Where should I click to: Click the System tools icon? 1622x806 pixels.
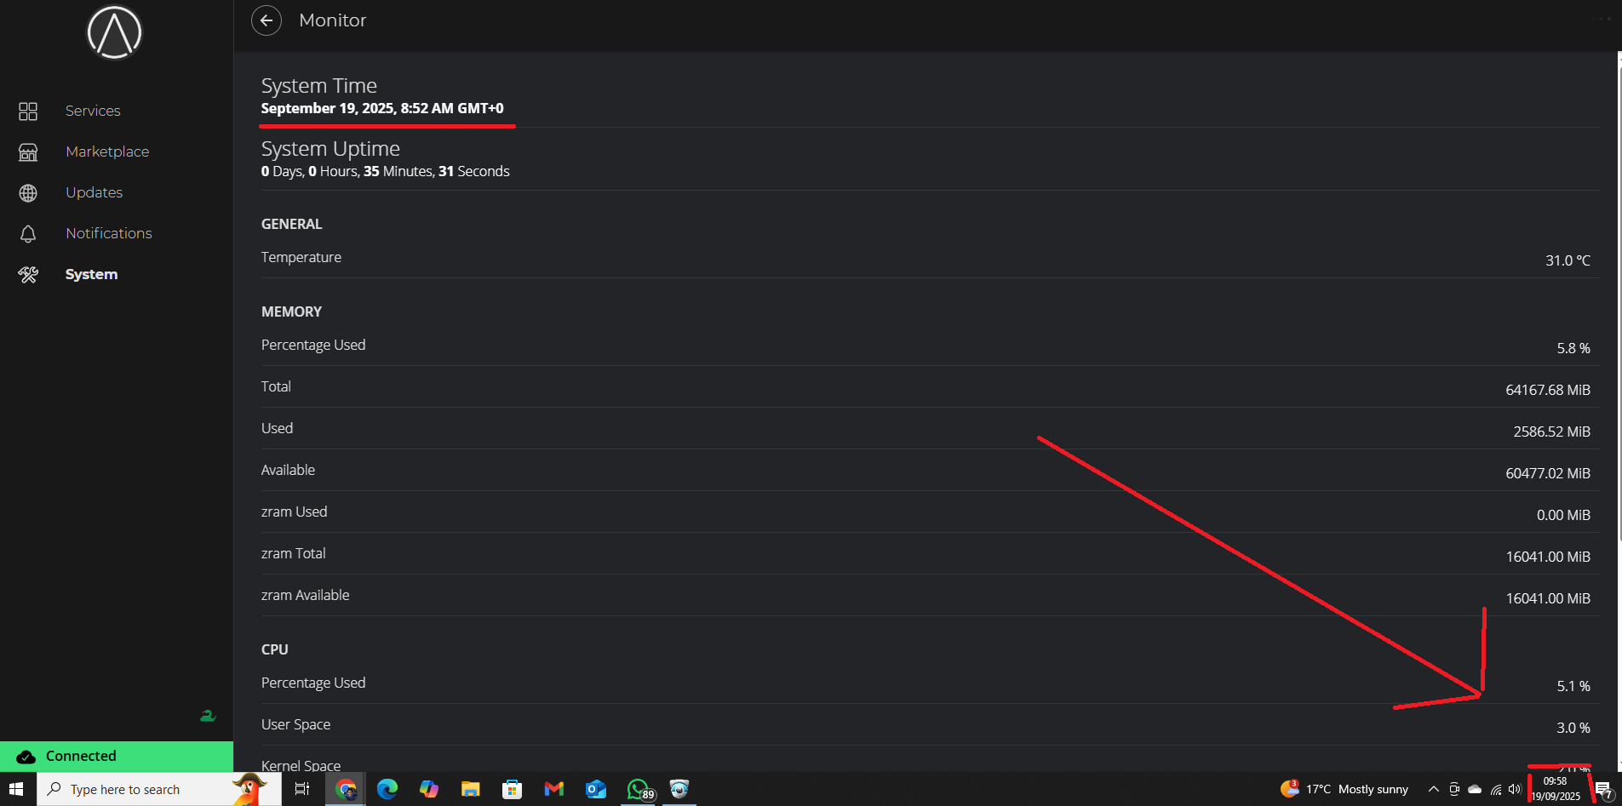coord(28,275)
